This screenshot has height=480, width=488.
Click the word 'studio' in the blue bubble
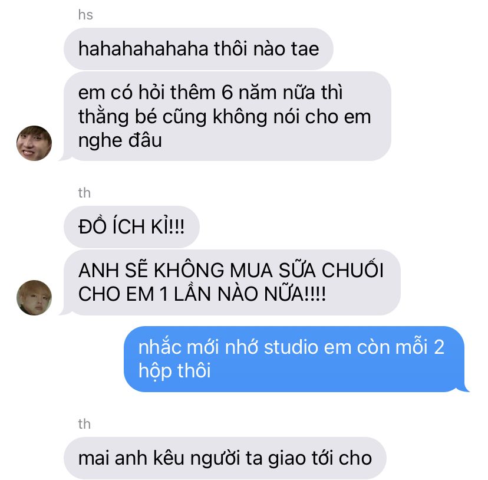point(291,347)
